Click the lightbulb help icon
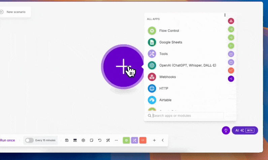The image size is (268, 160). [x=226, y=130]
